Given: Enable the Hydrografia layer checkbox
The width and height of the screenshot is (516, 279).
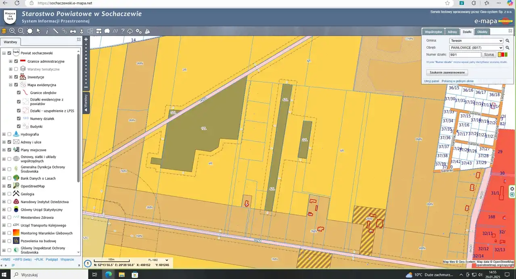Looking at the screenshot, I should click(x=9, y=134).
